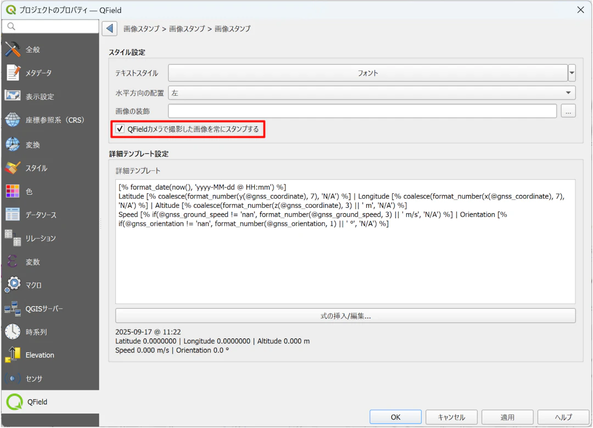Click the search magnifier icon
The width and height of the screenshot is (593, 428).
pos(12,26)
